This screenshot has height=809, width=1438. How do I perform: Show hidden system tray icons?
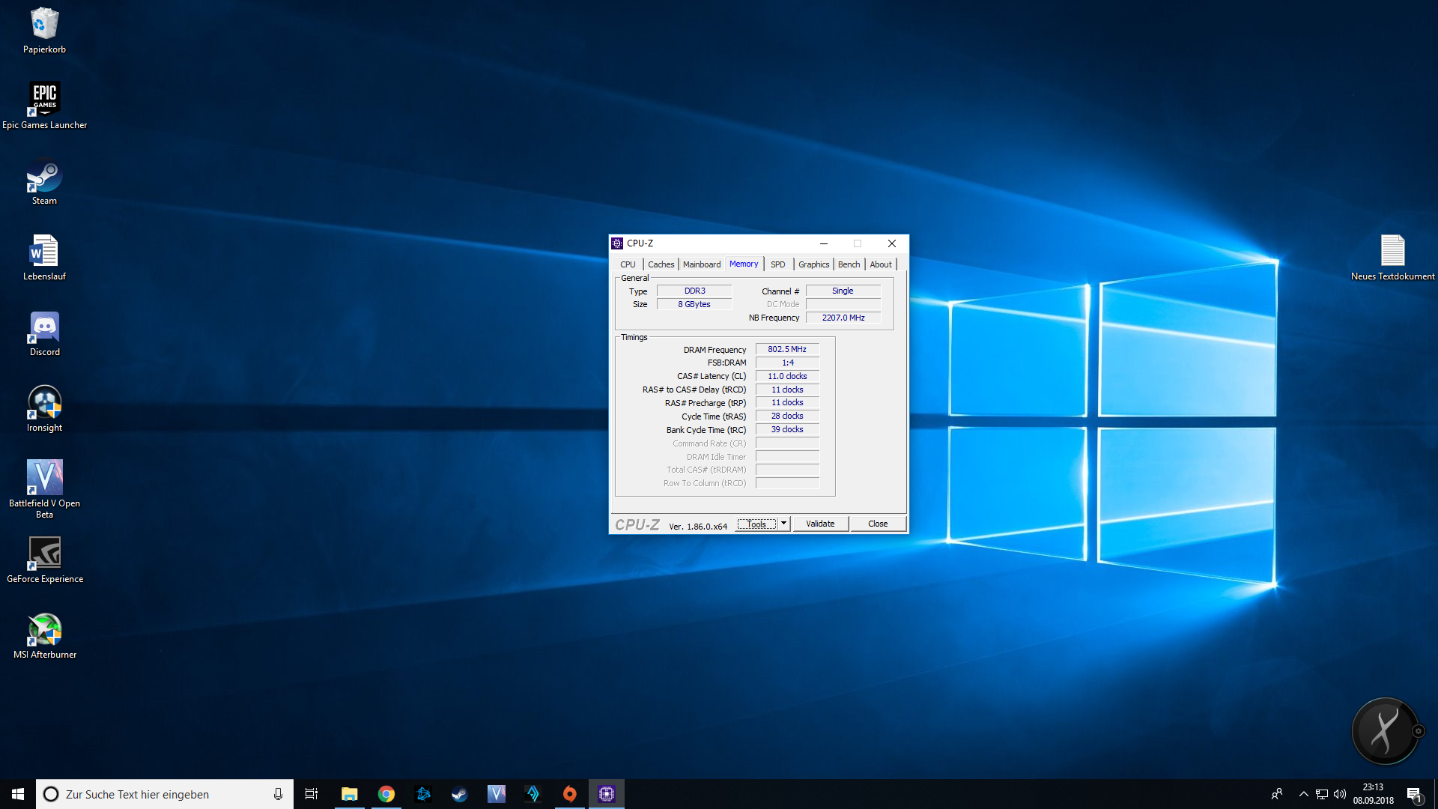click(x=1303, y=794)
